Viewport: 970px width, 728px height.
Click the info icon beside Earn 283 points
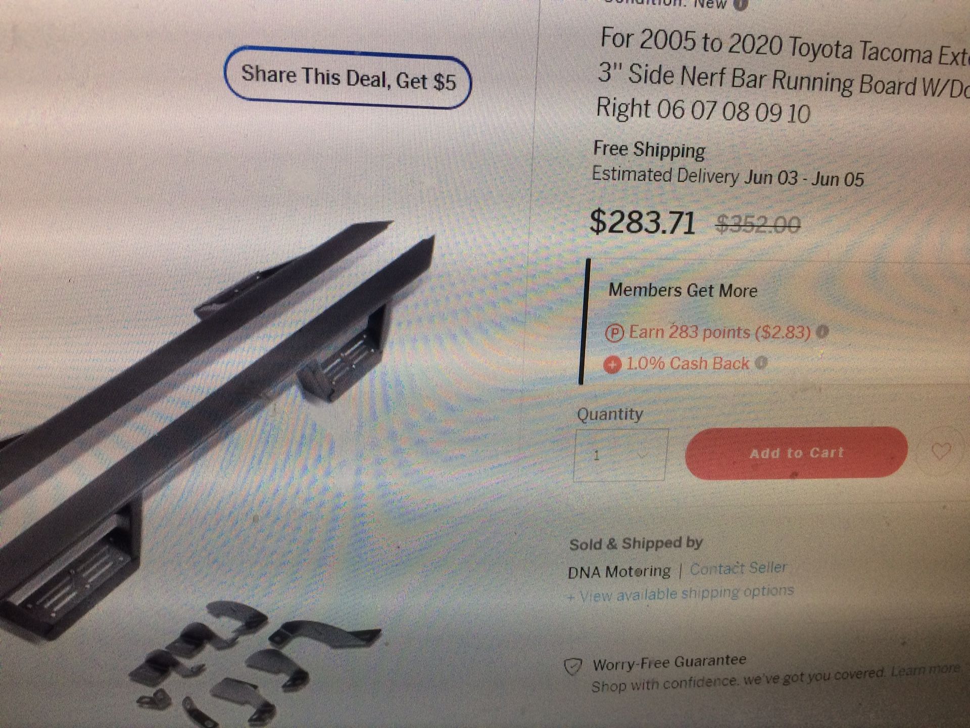pos(822,332)
